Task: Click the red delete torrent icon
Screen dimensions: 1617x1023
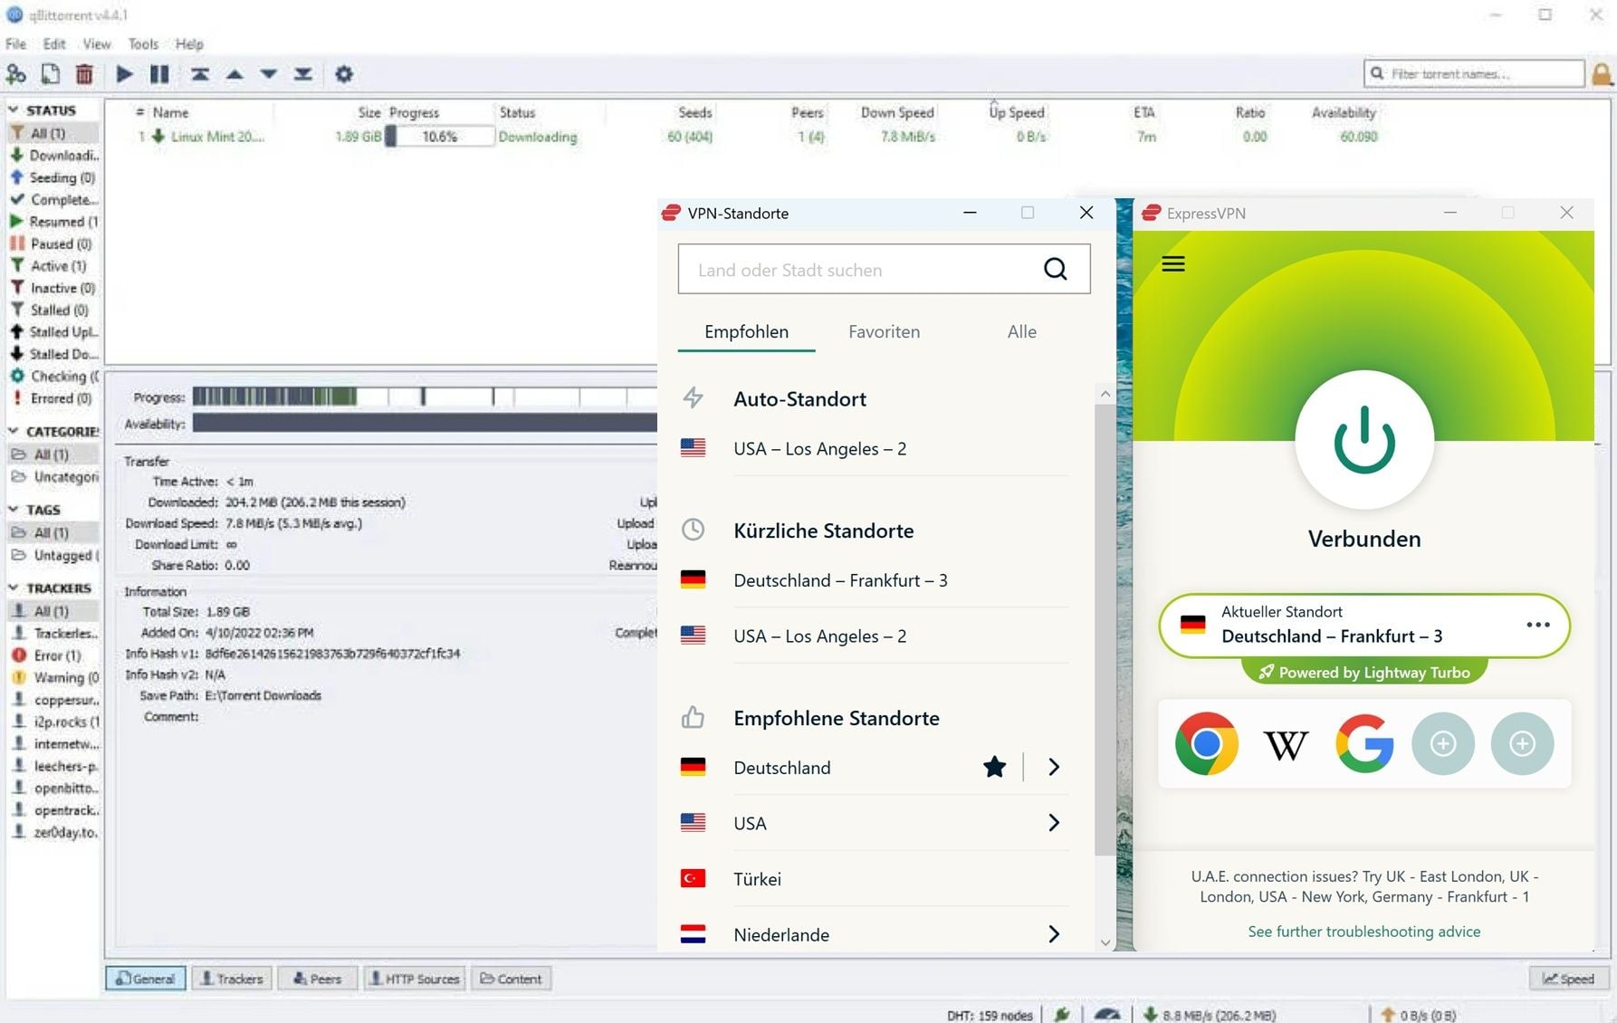Action: pyautogui.click(x=84, y=74)
